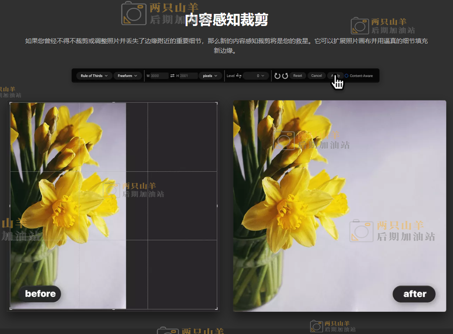Click the Apply button
The image size is (453, 334).
point(335,76)
